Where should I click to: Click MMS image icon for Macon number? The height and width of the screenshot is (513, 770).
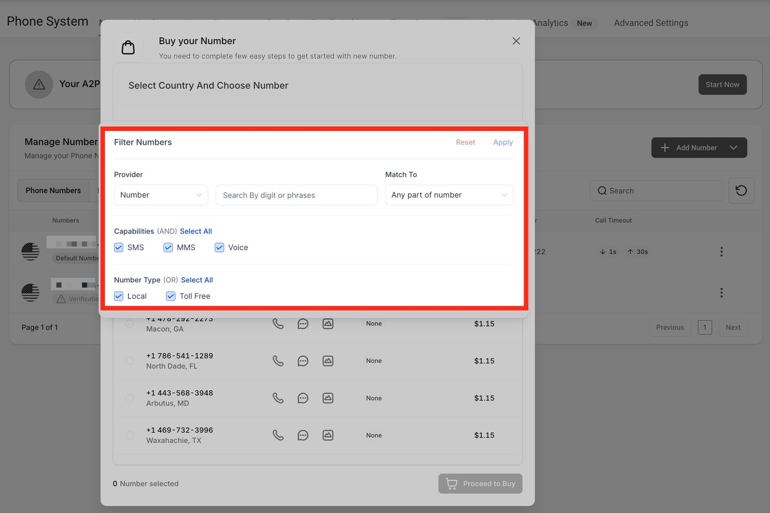coord(328,324)
